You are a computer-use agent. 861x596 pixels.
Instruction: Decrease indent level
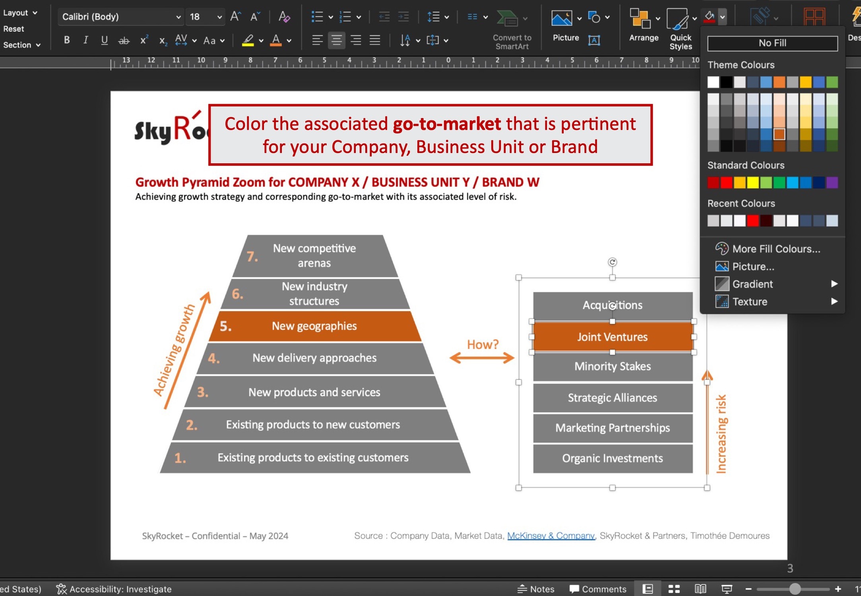[x=384, y=17]
